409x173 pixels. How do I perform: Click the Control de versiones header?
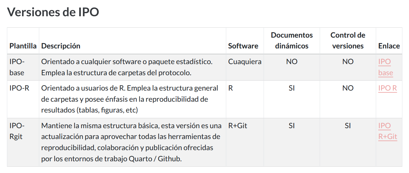click(x=348, y=41)
